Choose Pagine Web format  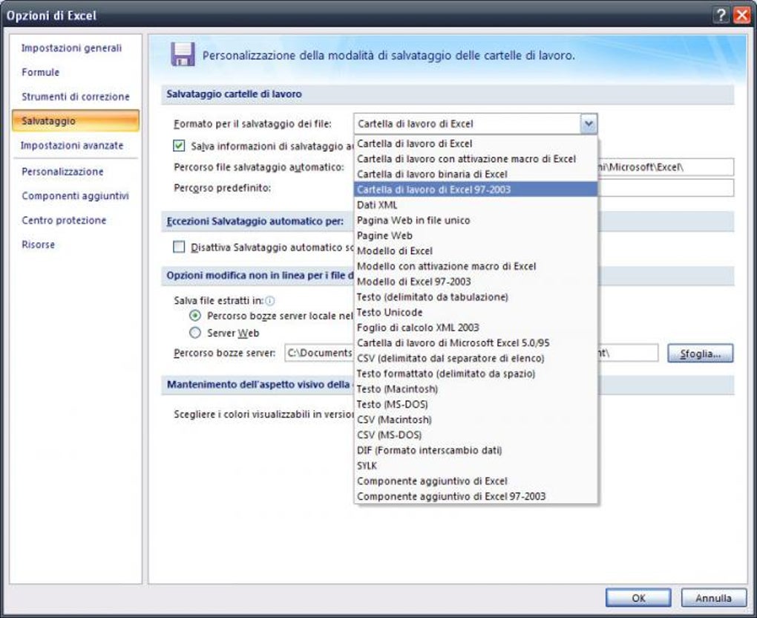(476, 235)
